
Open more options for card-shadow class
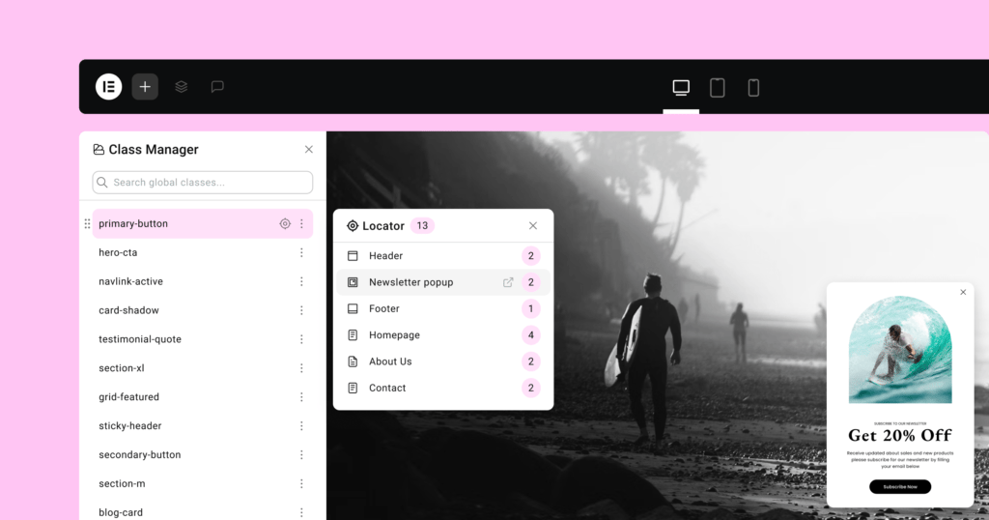tap(301, 310)
